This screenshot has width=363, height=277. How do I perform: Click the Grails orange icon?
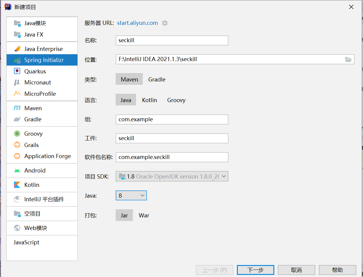[17, 145]
